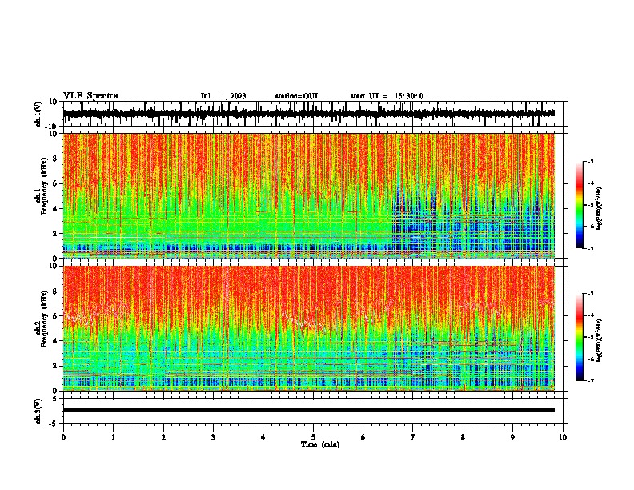Select the date text "Jul 1, 2023"
634x490 pixels.
(x=223, y=96)
